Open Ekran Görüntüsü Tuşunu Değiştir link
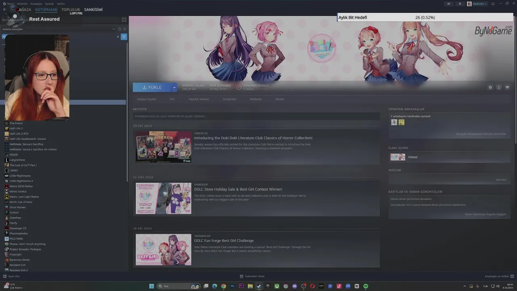 485,214
